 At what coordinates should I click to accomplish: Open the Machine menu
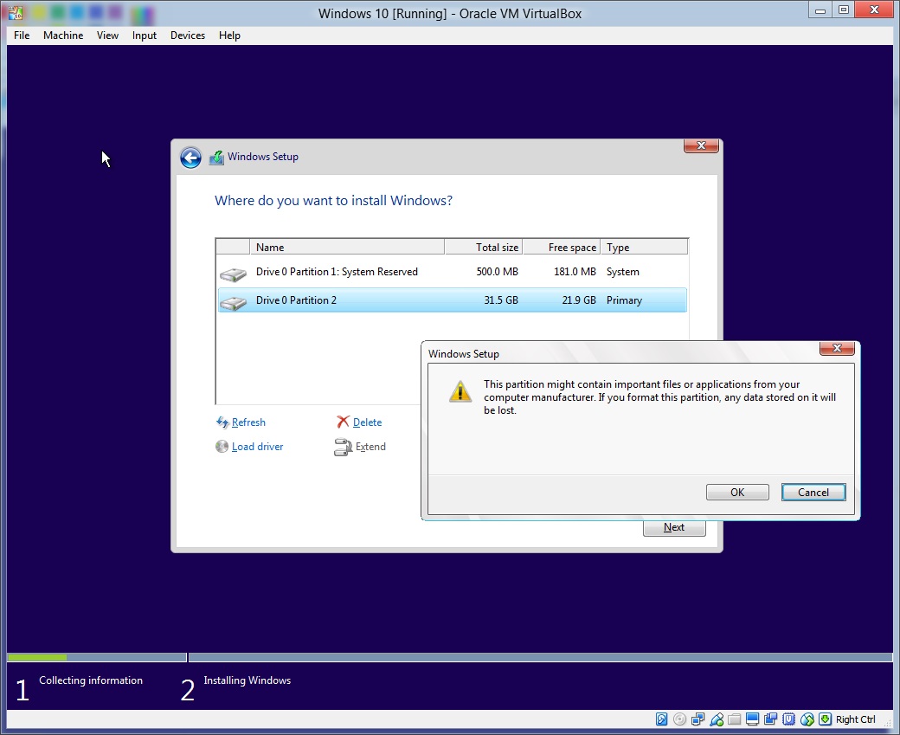pos(63,35)
